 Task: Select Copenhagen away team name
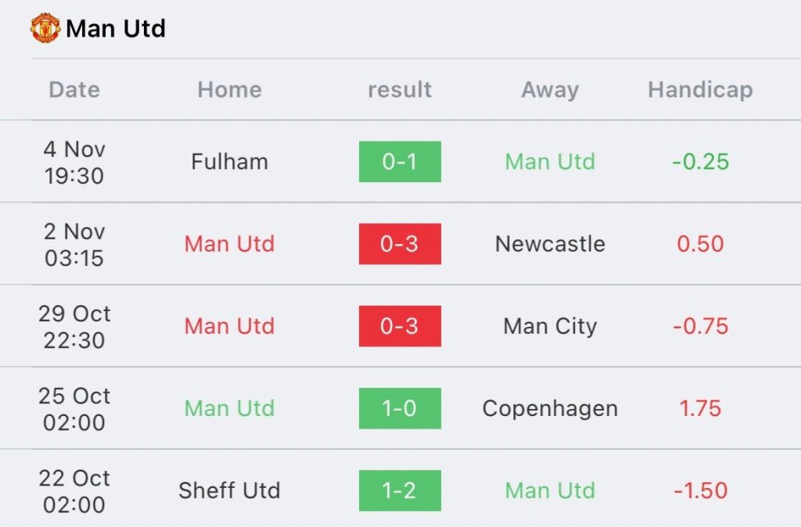(550, 408)
